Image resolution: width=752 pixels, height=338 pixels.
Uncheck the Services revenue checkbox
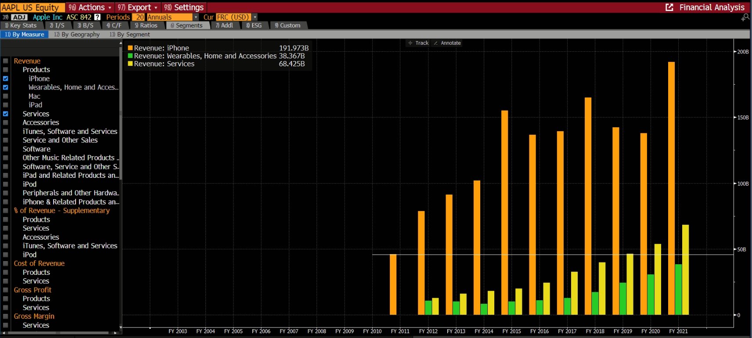pos(6,114)
